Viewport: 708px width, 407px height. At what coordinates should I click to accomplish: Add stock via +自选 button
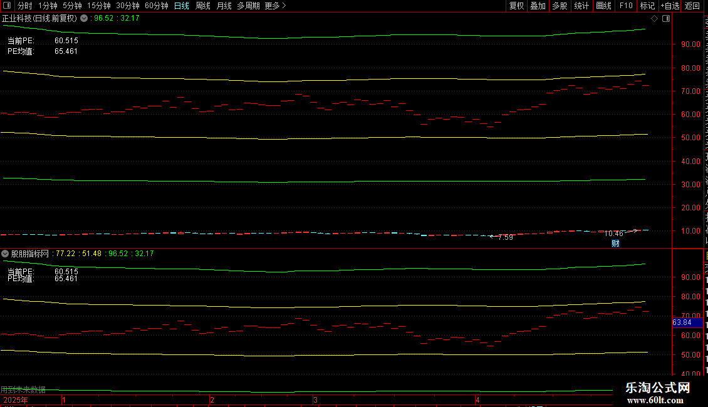(x=670, y=6)
